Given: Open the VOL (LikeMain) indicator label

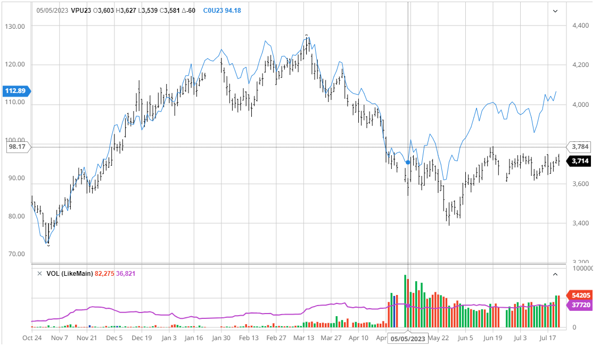Looking at the screenshot, I should tap(69, 274).
